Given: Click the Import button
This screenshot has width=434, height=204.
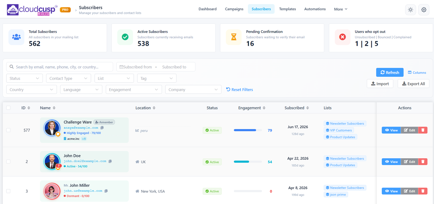Looking at the screenshot, I should [380, 84].
